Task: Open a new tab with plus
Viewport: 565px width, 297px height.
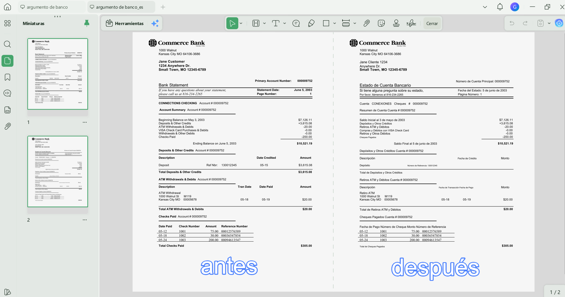Action: (163, 7)
